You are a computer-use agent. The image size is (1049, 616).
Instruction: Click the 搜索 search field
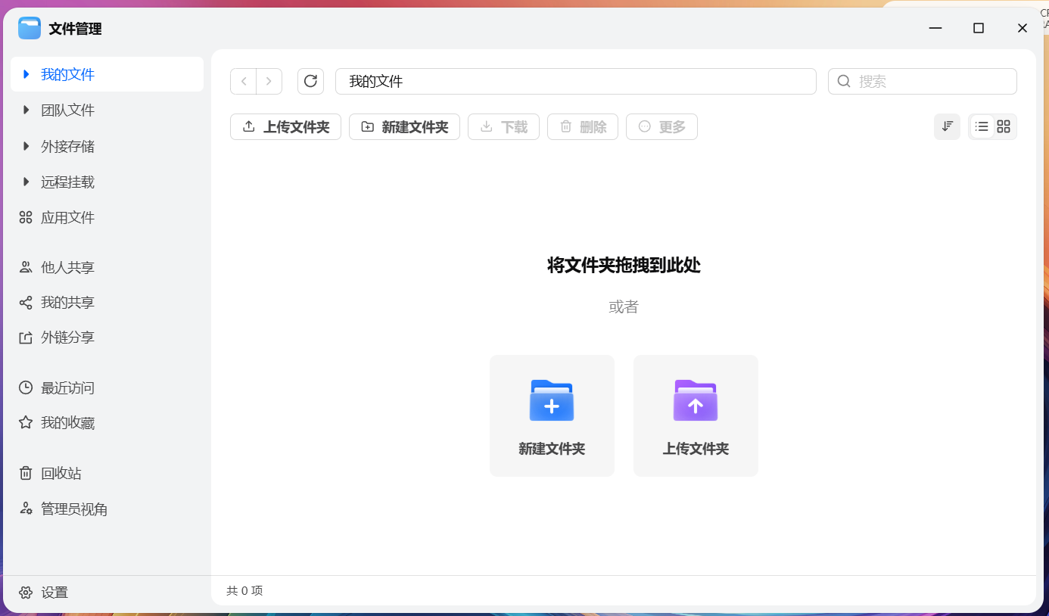coord(931,81)
